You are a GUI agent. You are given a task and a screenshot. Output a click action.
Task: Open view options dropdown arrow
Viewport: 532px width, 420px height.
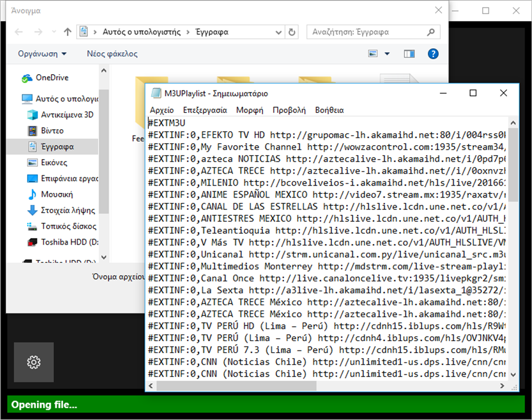click(387, 53)
